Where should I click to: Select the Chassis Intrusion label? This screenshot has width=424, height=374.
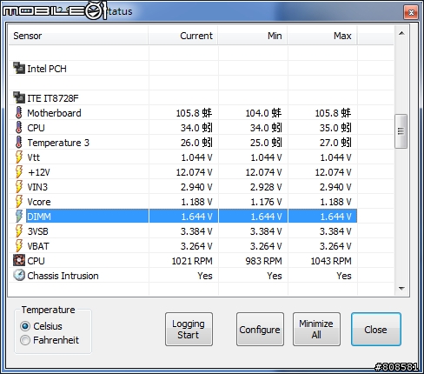63,276
